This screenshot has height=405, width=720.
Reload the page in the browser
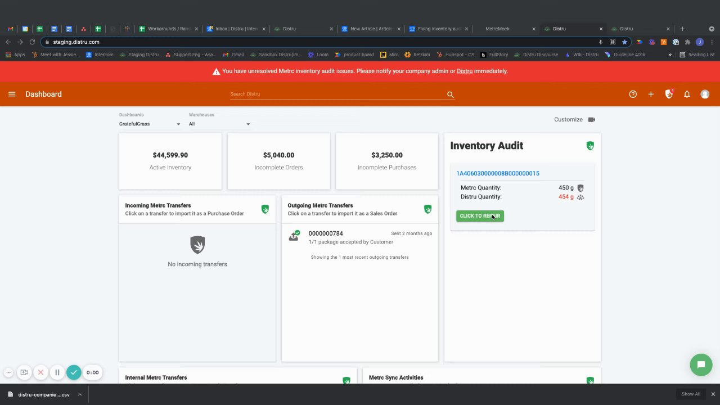pyautogui.click(x=32, y=42)
